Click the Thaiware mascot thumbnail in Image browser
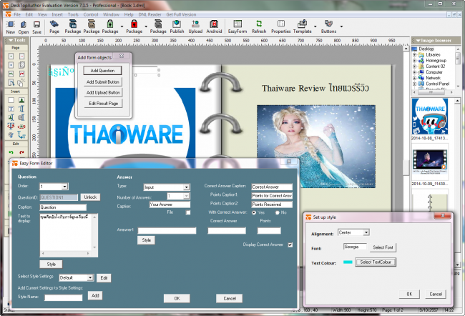Image resolution: width=465 pixels, height=316 pixels. 430,117
